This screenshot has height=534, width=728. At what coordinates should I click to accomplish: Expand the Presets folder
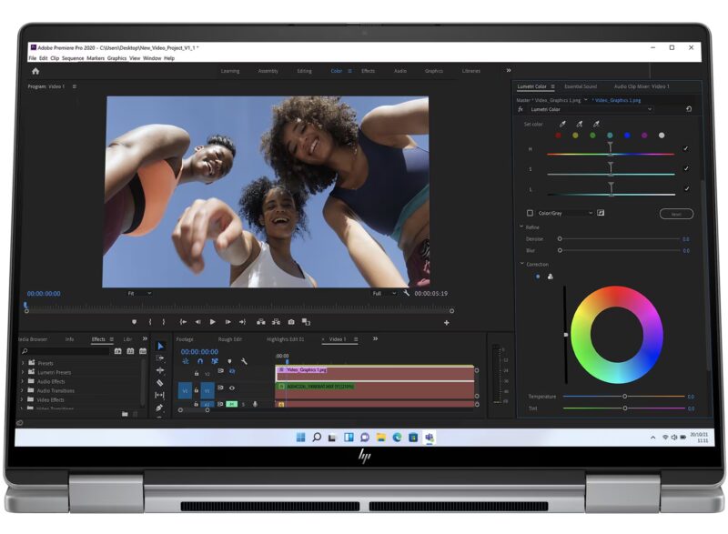pos(22,363)
